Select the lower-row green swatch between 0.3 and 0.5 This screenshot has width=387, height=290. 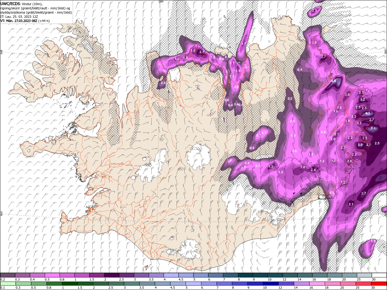(x=23, y=283)
